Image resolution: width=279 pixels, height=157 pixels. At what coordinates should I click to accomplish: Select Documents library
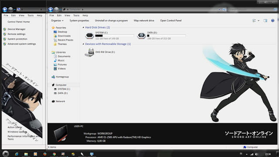tap(64, 56)
